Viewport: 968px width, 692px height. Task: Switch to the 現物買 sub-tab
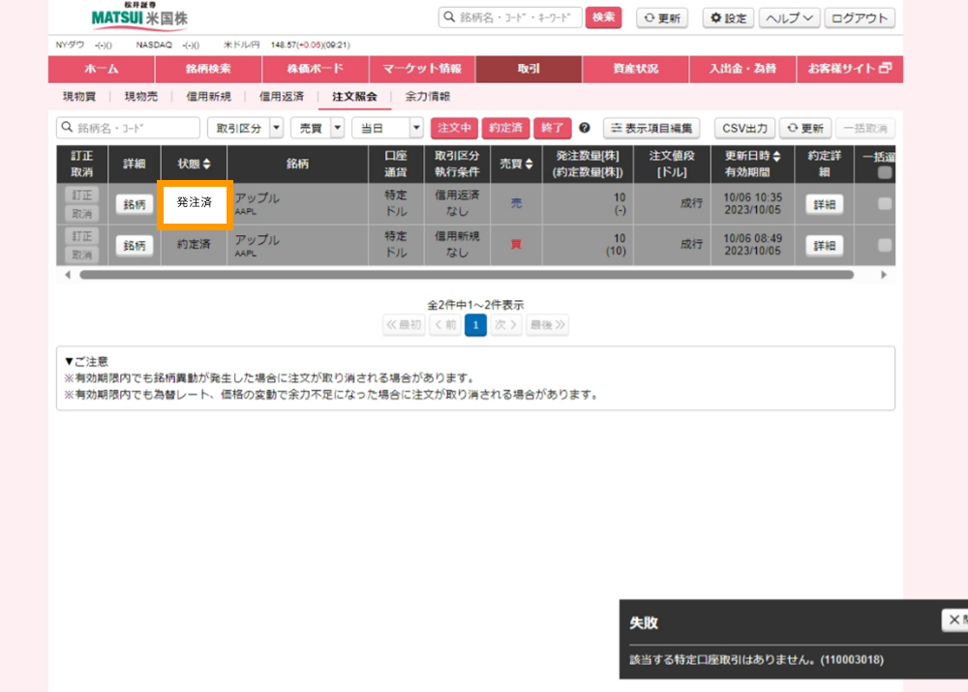pos(79,97)
